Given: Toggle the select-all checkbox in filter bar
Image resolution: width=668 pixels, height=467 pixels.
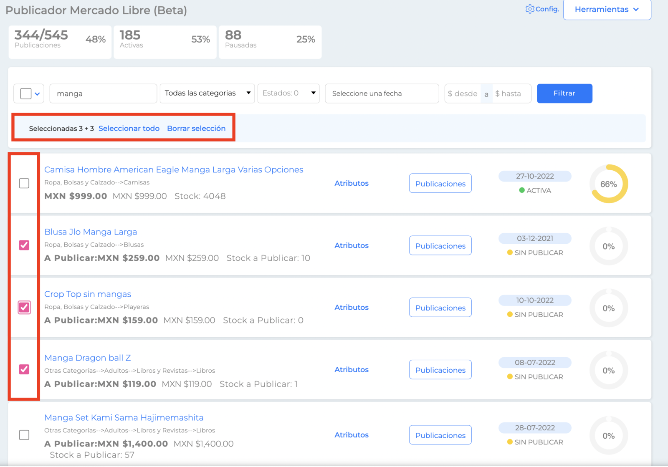Looking at the screenshot, I should 26,93.
